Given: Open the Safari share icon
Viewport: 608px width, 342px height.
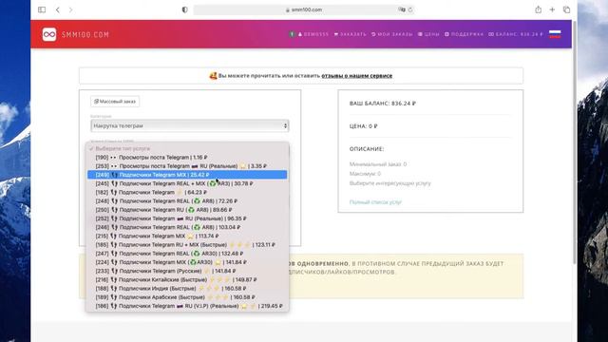Looking at the screenshot, I should pyautogui.click(x=539, y=9).
